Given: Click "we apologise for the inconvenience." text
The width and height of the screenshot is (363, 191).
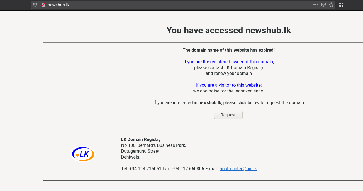Looking at the screenshot, I should tap(229, 91).
